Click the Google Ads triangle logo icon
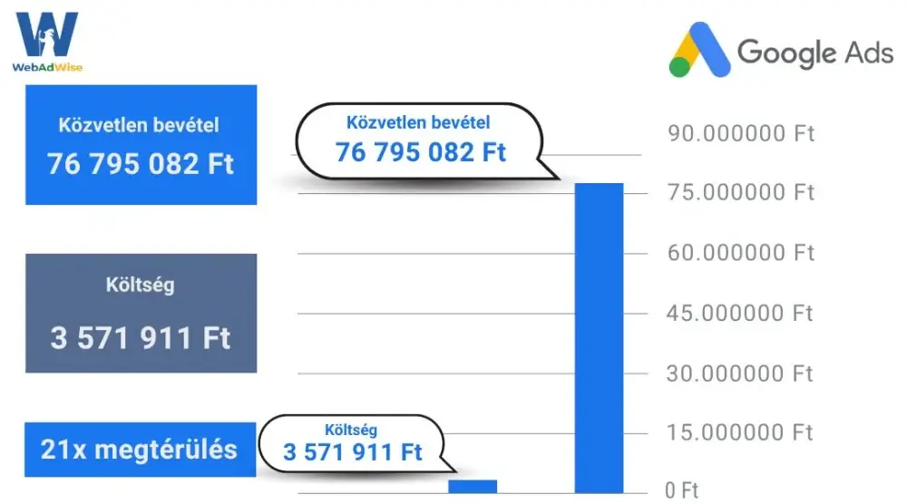907x504 pixels. [x=698, y=52]
